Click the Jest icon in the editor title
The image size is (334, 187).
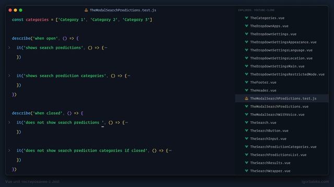pyautogui.click(x=86, y=10)
